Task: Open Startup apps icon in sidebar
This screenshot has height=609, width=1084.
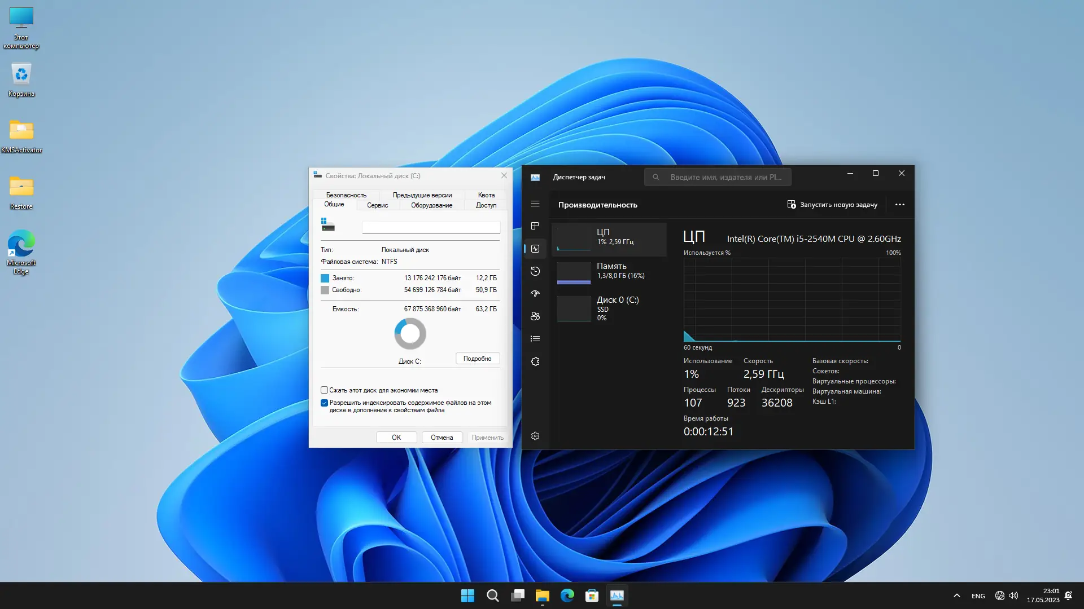Action: pyautogui.click(x=535, y=294)
